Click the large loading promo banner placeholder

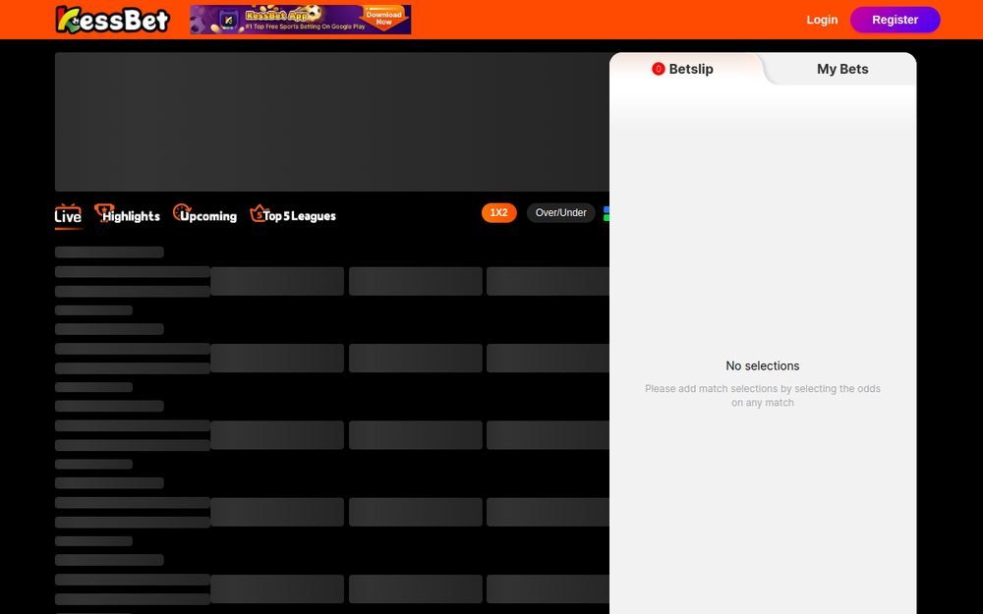click(x=332, y=122)
